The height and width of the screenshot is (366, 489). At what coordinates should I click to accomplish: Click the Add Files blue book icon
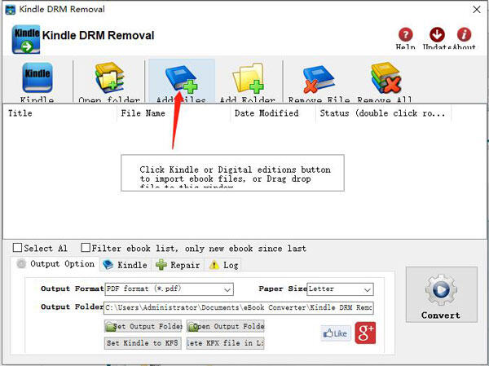(x=181, y=78)
